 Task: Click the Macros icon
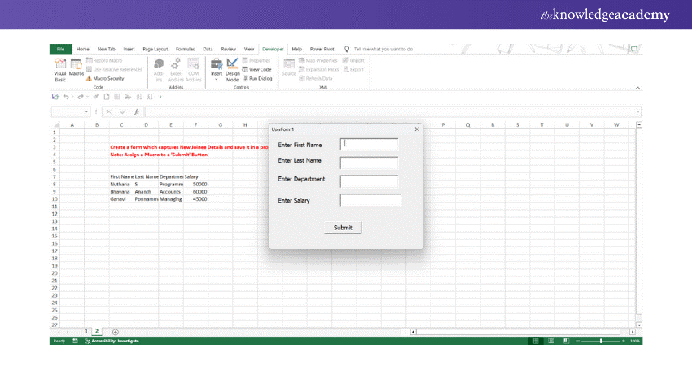(x=76, y=68)
